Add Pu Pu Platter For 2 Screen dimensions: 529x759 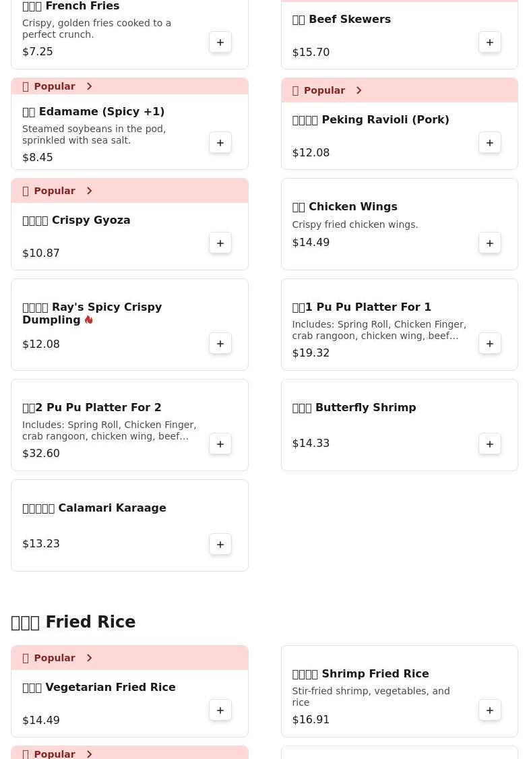point(220,444)
